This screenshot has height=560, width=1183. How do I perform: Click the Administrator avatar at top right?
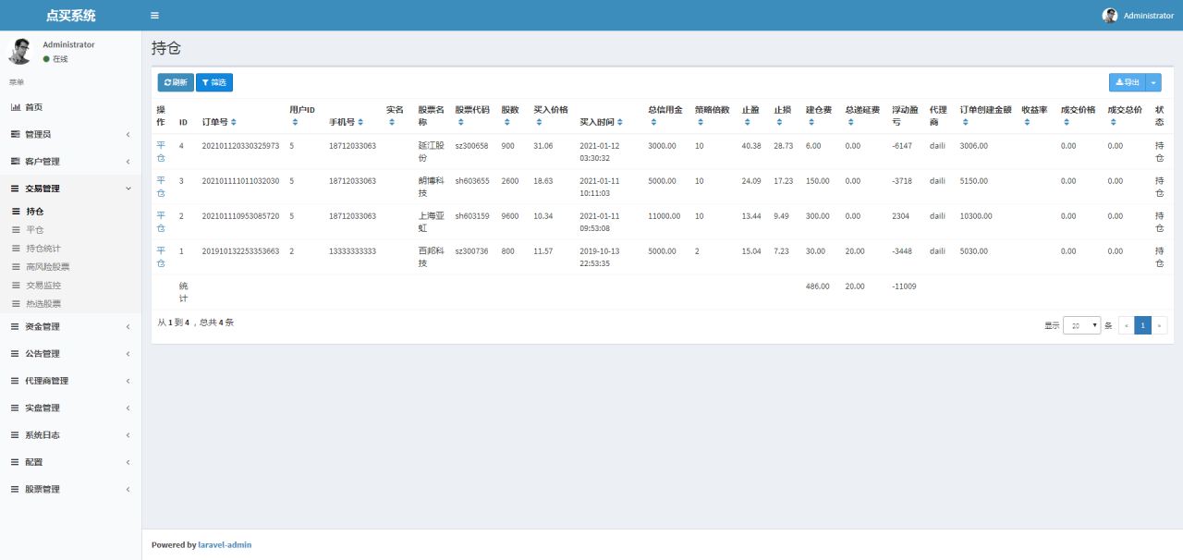[1109, 15]
